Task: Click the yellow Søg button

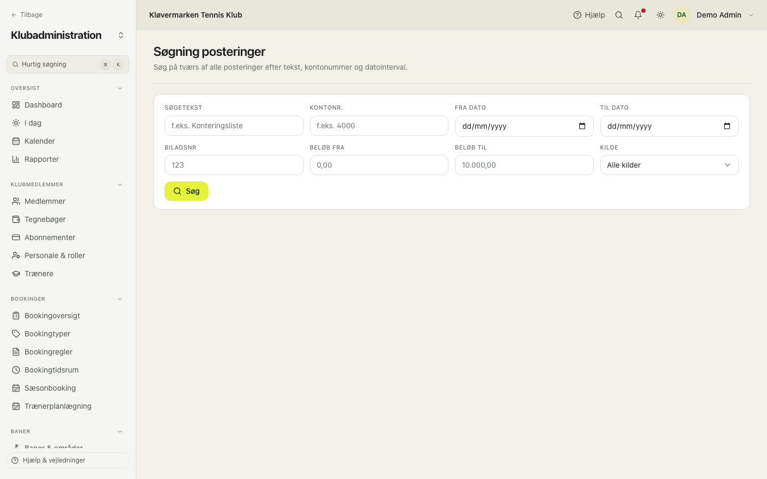Action: pyautogui.click(x=186, y=191)
